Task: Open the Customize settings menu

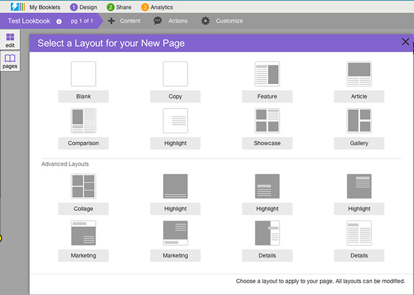Action: tap(222, 21)
